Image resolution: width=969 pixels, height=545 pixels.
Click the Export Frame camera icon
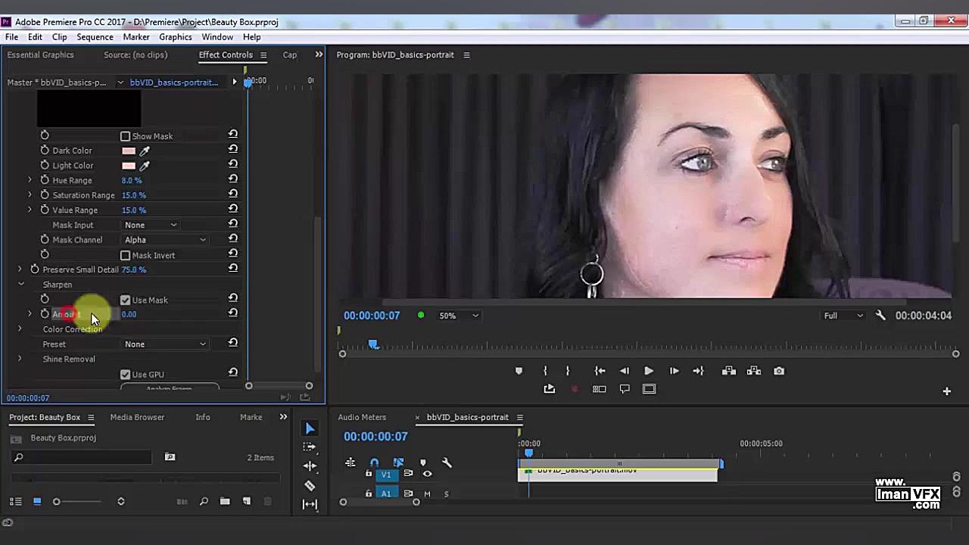(779, 371)
